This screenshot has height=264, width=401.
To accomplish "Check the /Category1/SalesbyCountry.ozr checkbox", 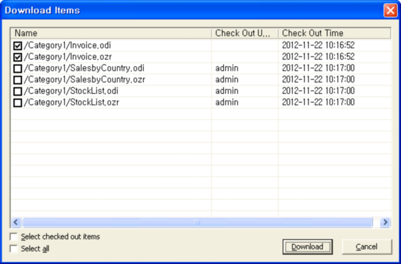I will (x=17, y=80).
